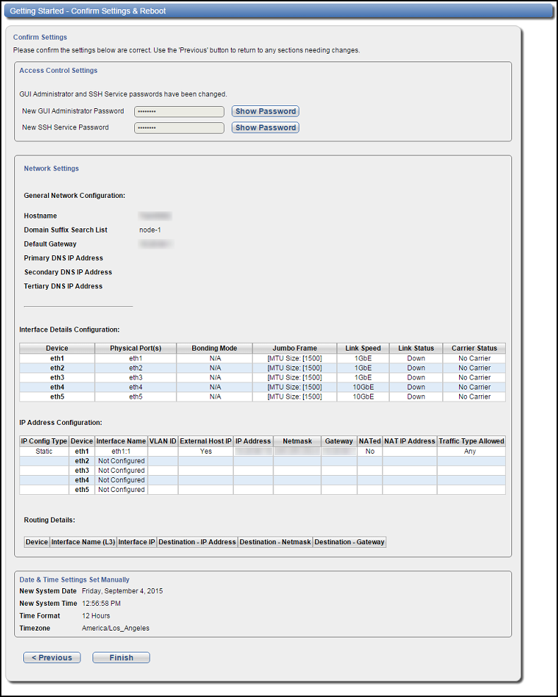558x697 pixels.
Task: Click the Carrier Status column header
Action: (474, 348)
